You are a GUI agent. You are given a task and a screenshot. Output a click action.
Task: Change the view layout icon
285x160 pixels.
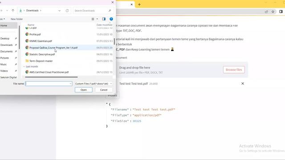pos(93,19)
